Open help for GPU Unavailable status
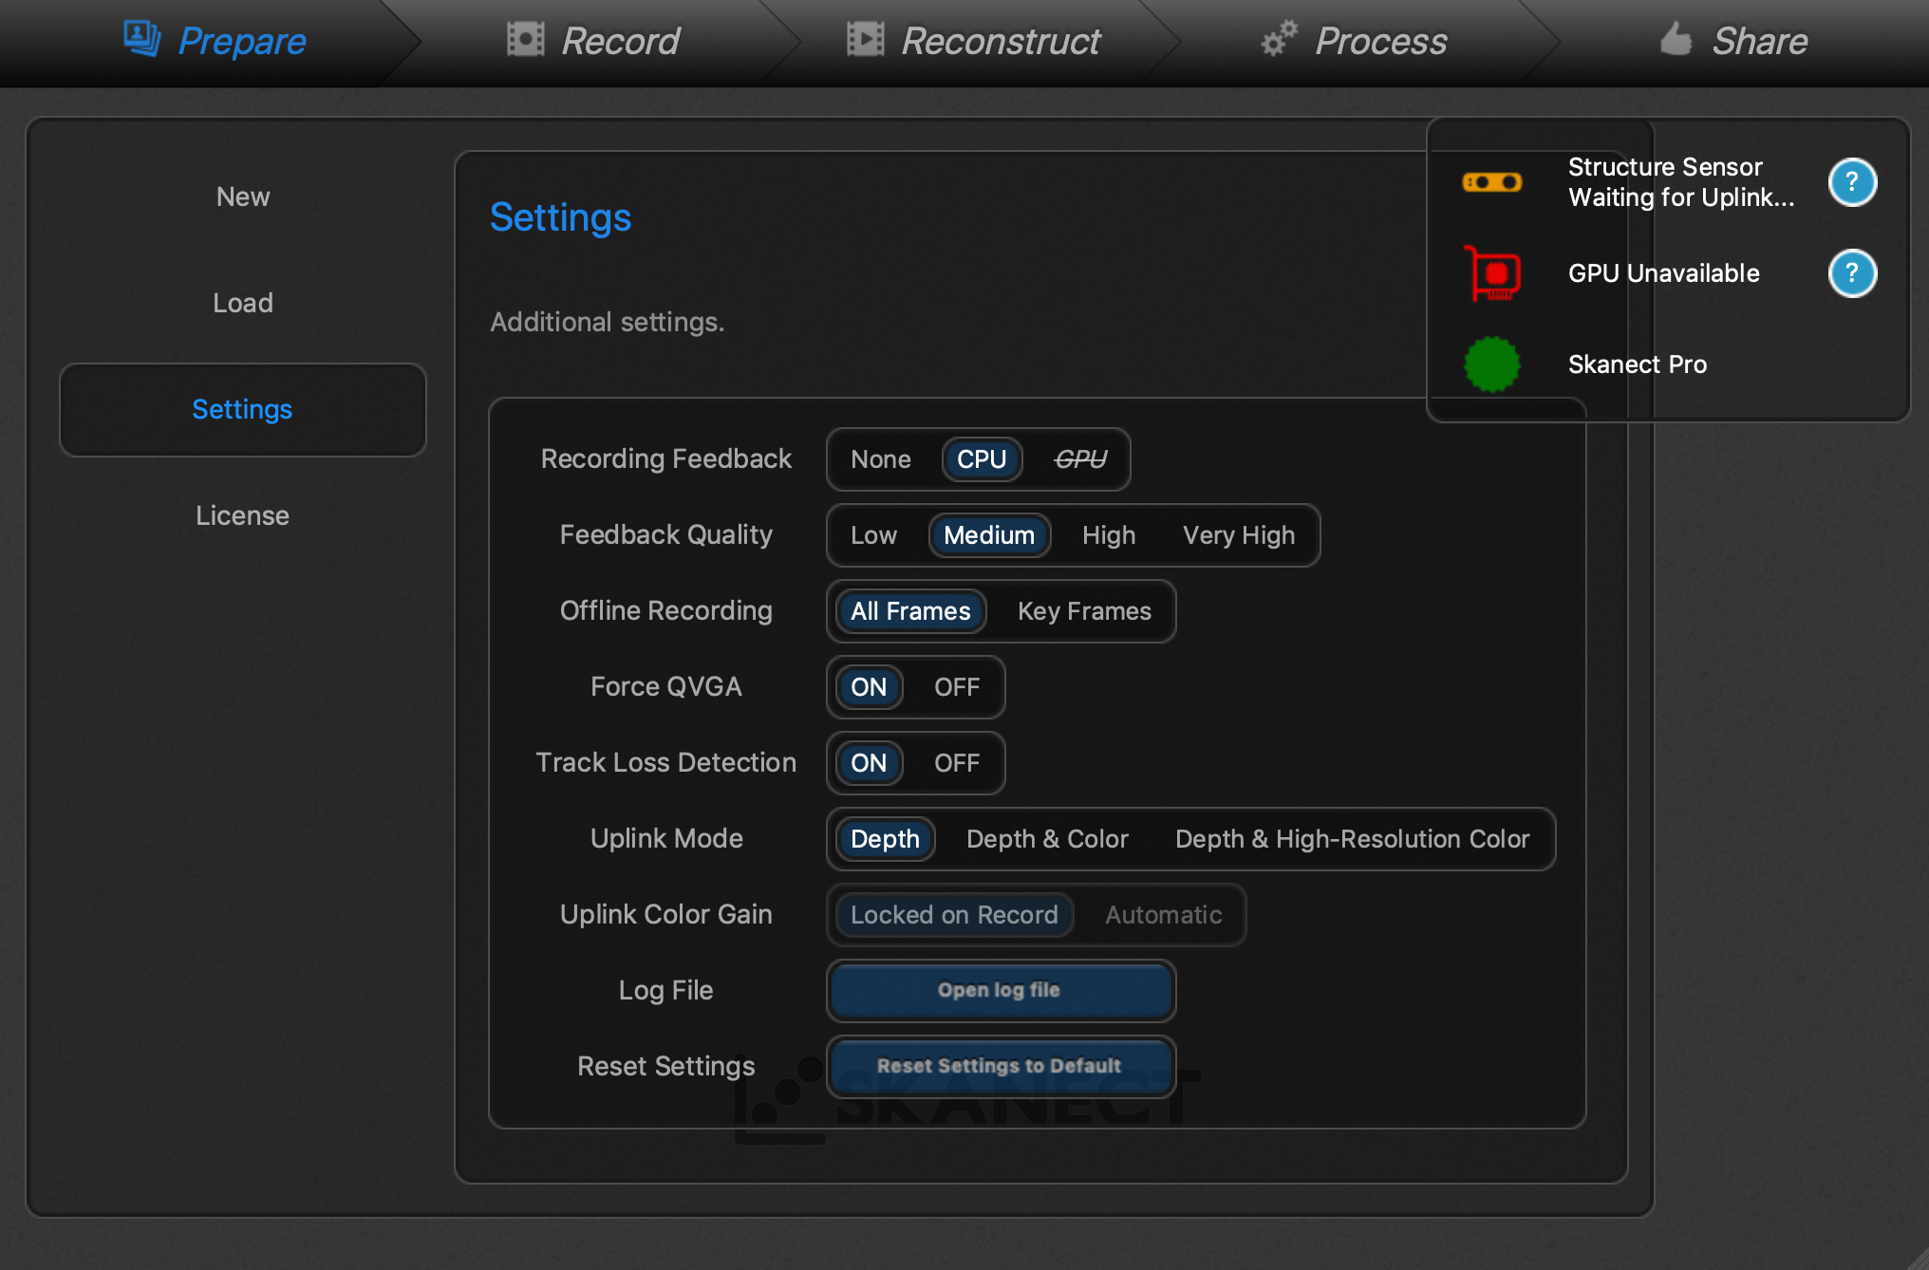Image resolution: width=1929 pixels, height=1270 pixels. coord(1851,273)
